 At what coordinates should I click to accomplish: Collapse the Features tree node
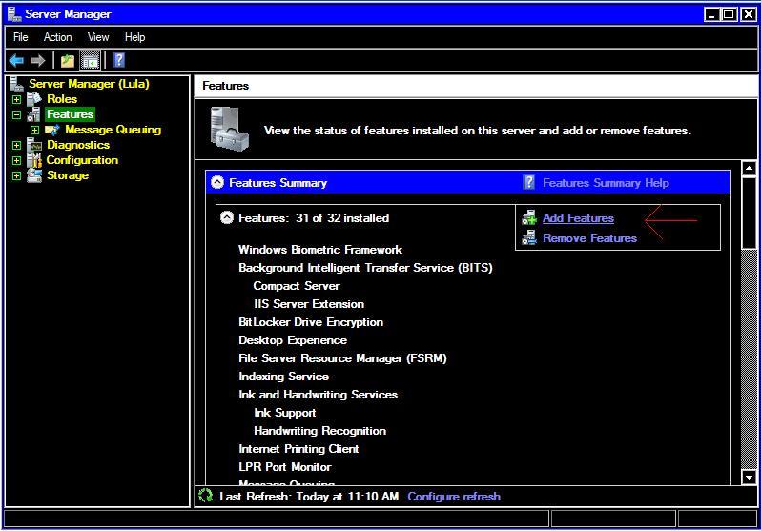tap(16, 115)
